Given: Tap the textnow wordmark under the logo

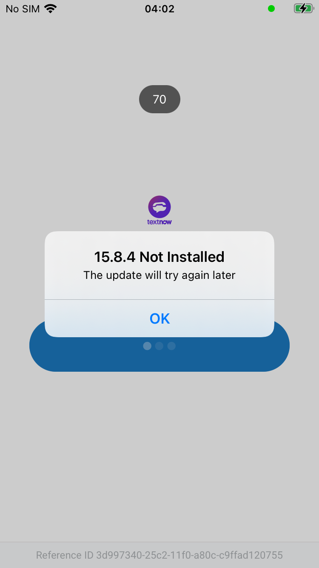Looking at the screenshot, I should (x=159, y=222).
